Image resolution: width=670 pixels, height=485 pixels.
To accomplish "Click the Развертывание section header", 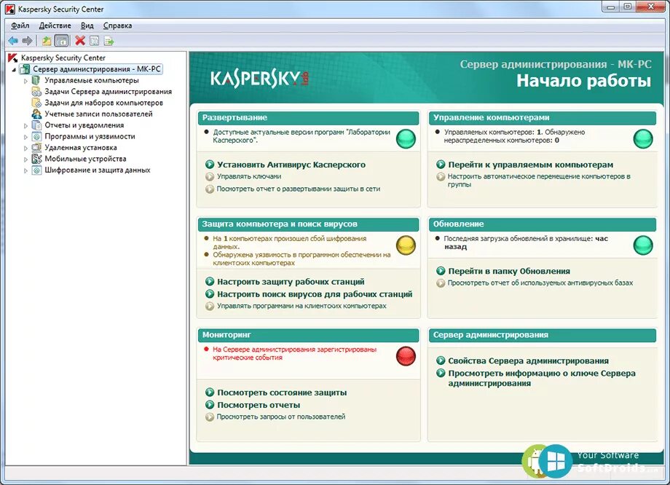I will [308, 118].
